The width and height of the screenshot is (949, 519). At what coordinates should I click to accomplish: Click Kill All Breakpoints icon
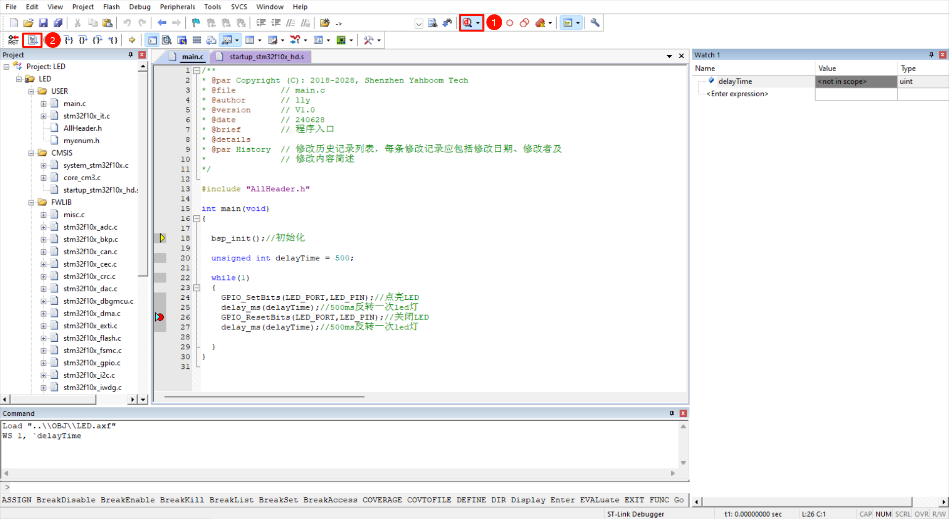pos(540,23)
